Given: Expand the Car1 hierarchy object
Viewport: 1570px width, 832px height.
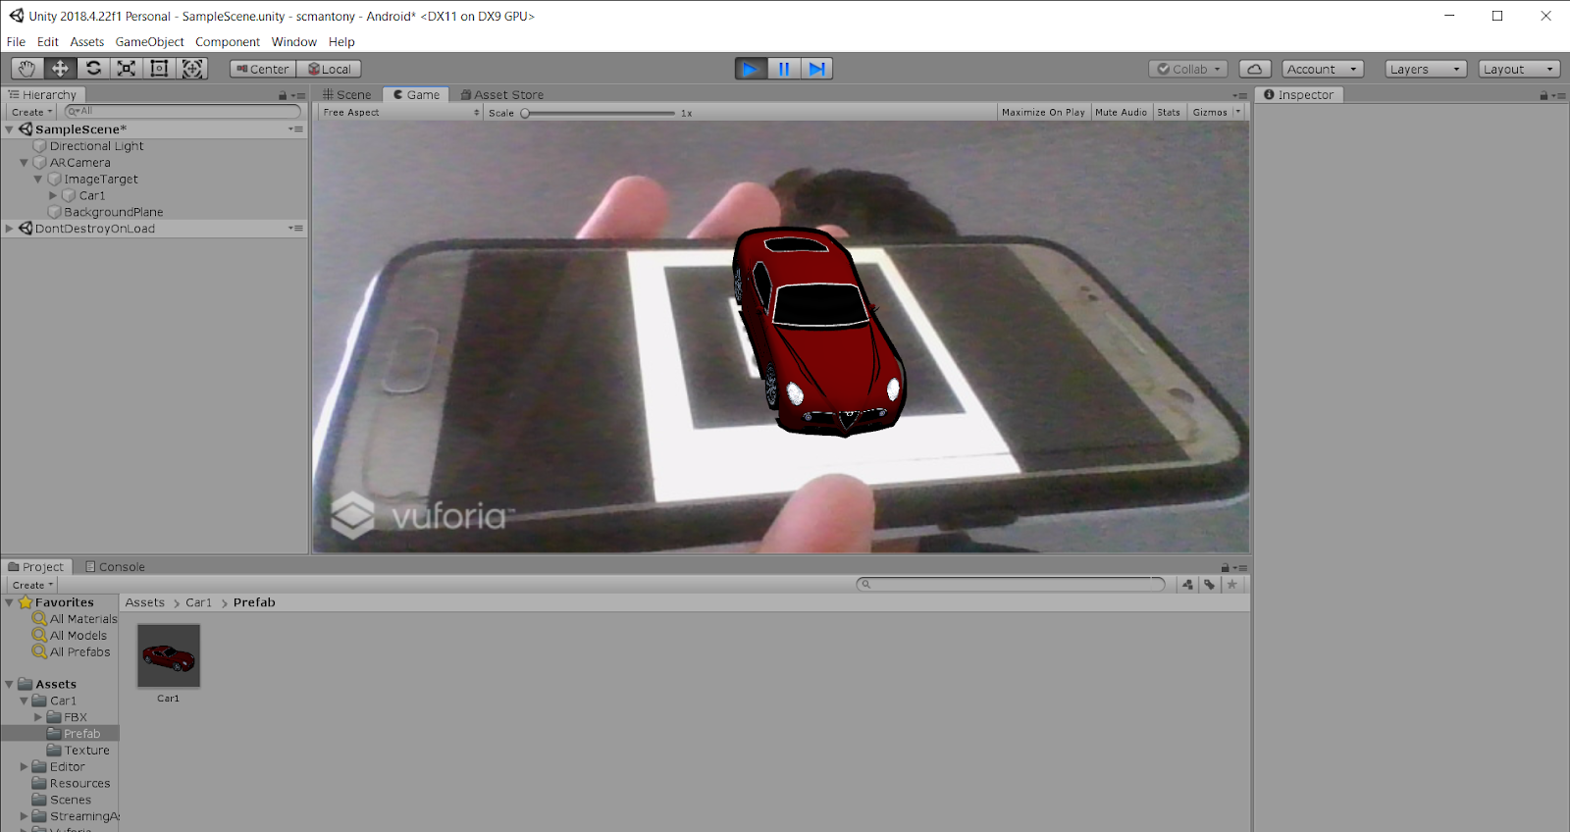Looking at the screenshot, I should (53, 196).
